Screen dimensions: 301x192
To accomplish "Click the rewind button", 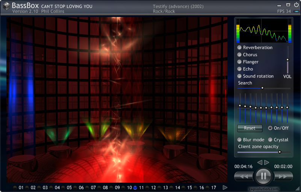I will click(244, 177).
